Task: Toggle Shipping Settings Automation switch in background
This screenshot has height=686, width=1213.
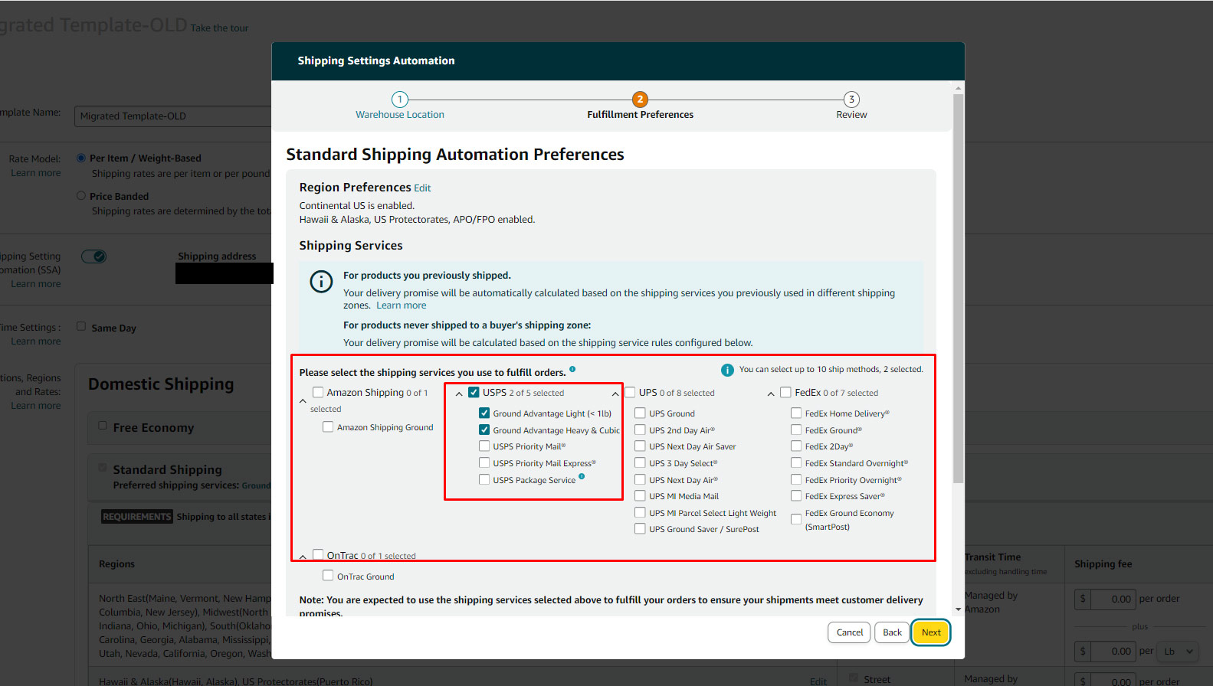Action: point(94,256)
